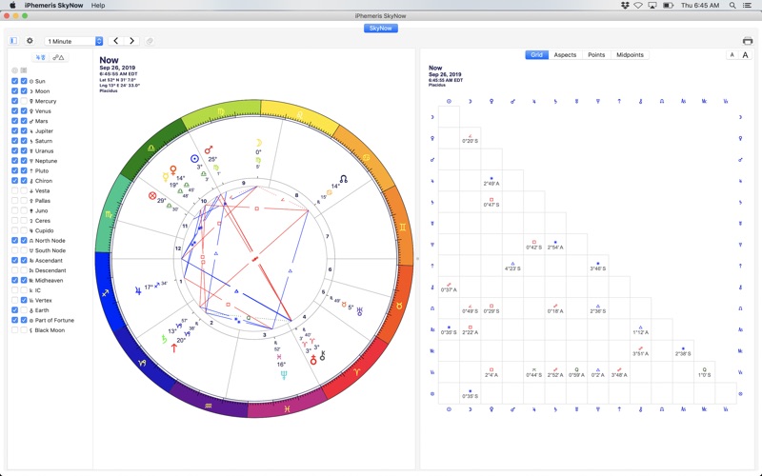Open the iPhemeris SkyNow menu
This screenshot has width=762, height=476.
pos(54,6)
